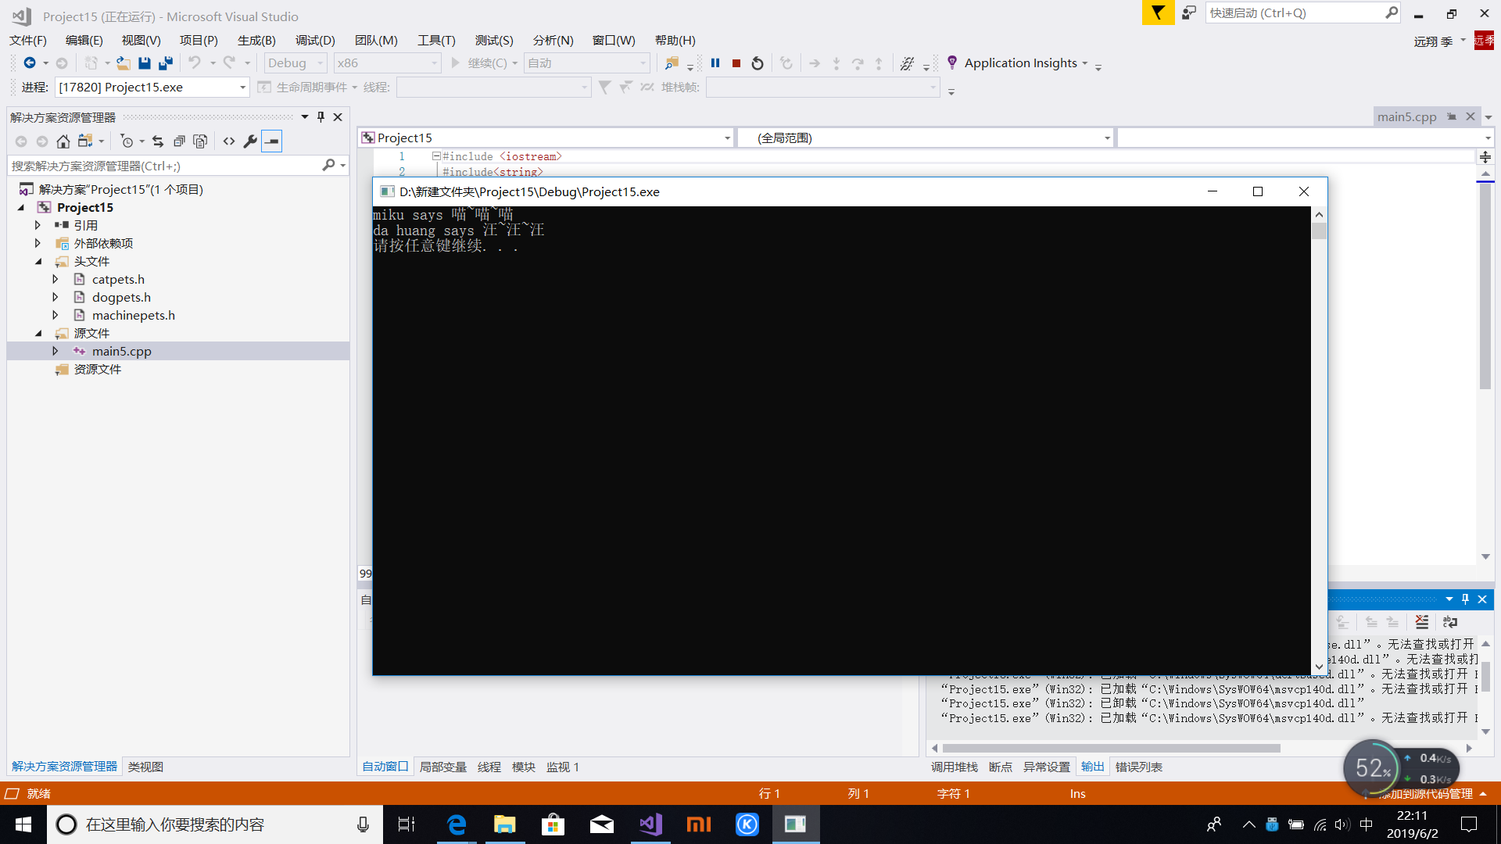Viewport: 1501px width, 844px height.
Task: Stop debugging with the red square
Action: pyautogui.click(x=736, y=63)
